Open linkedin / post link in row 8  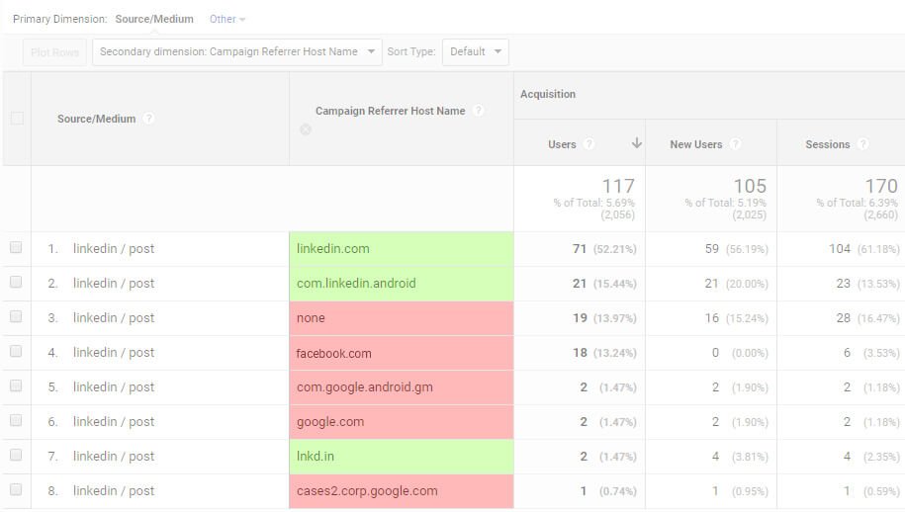click(x=114, y=490)
